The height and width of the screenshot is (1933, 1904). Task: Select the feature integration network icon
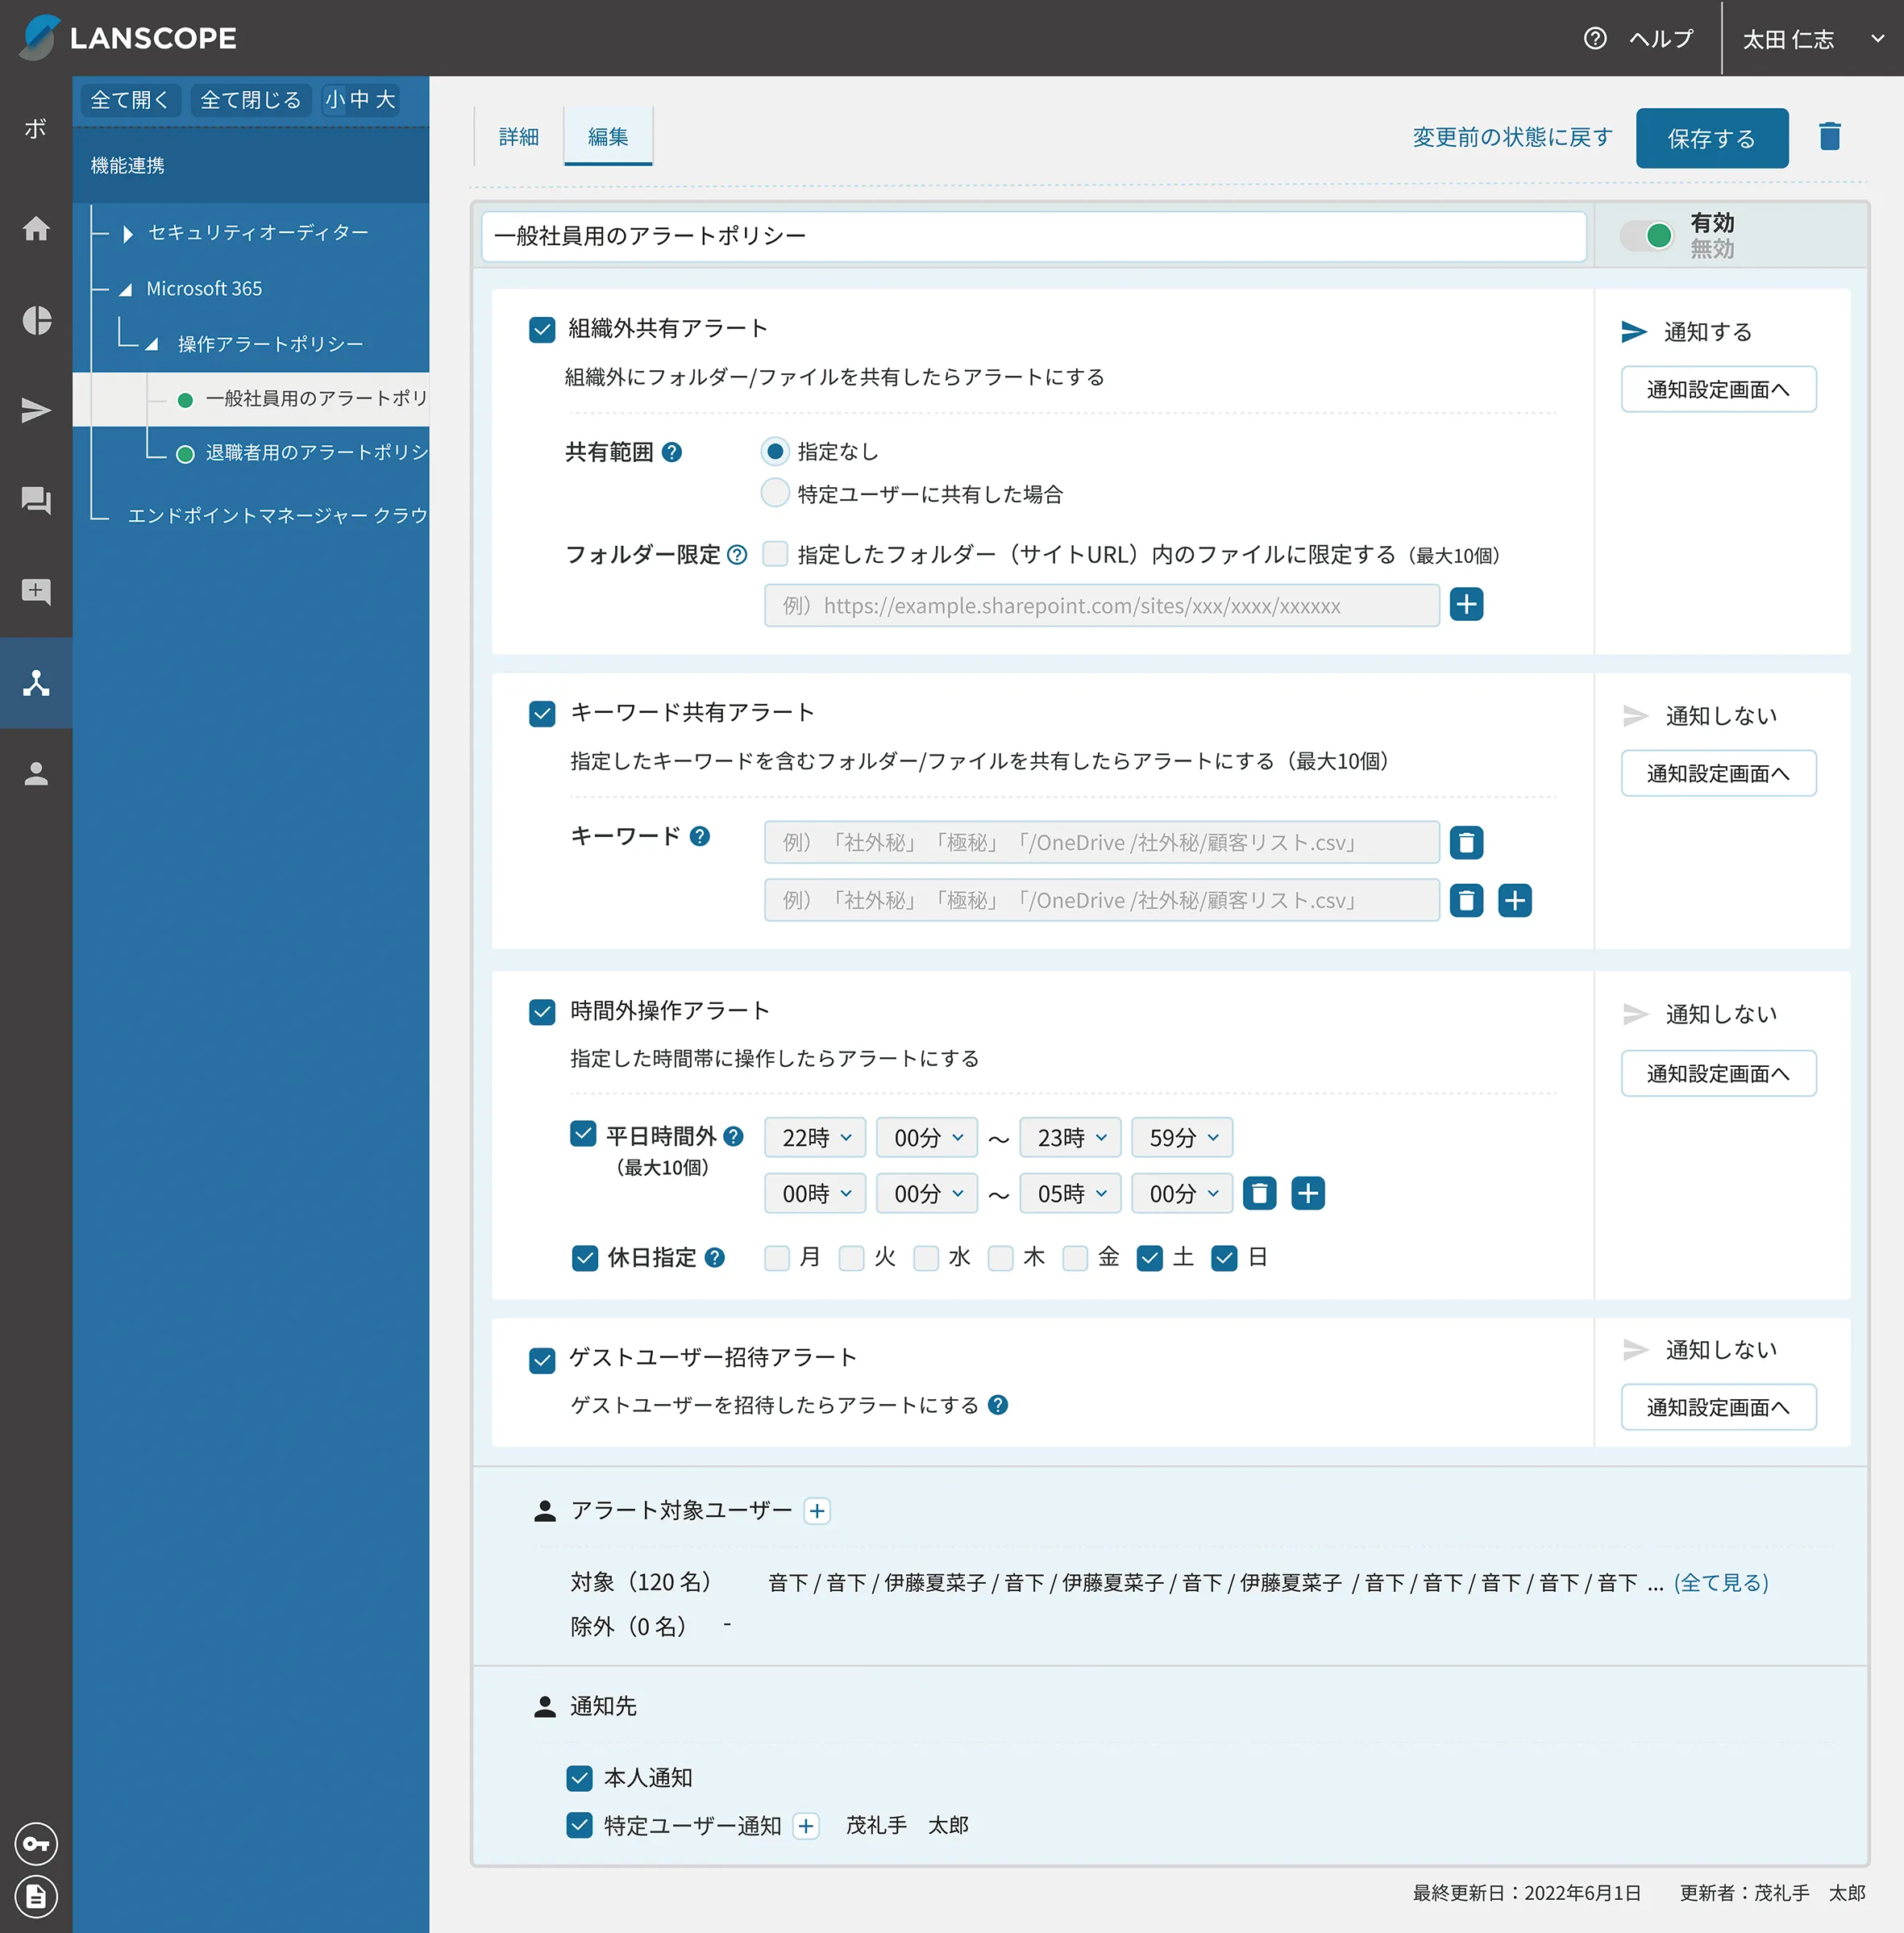coord(36,683)
